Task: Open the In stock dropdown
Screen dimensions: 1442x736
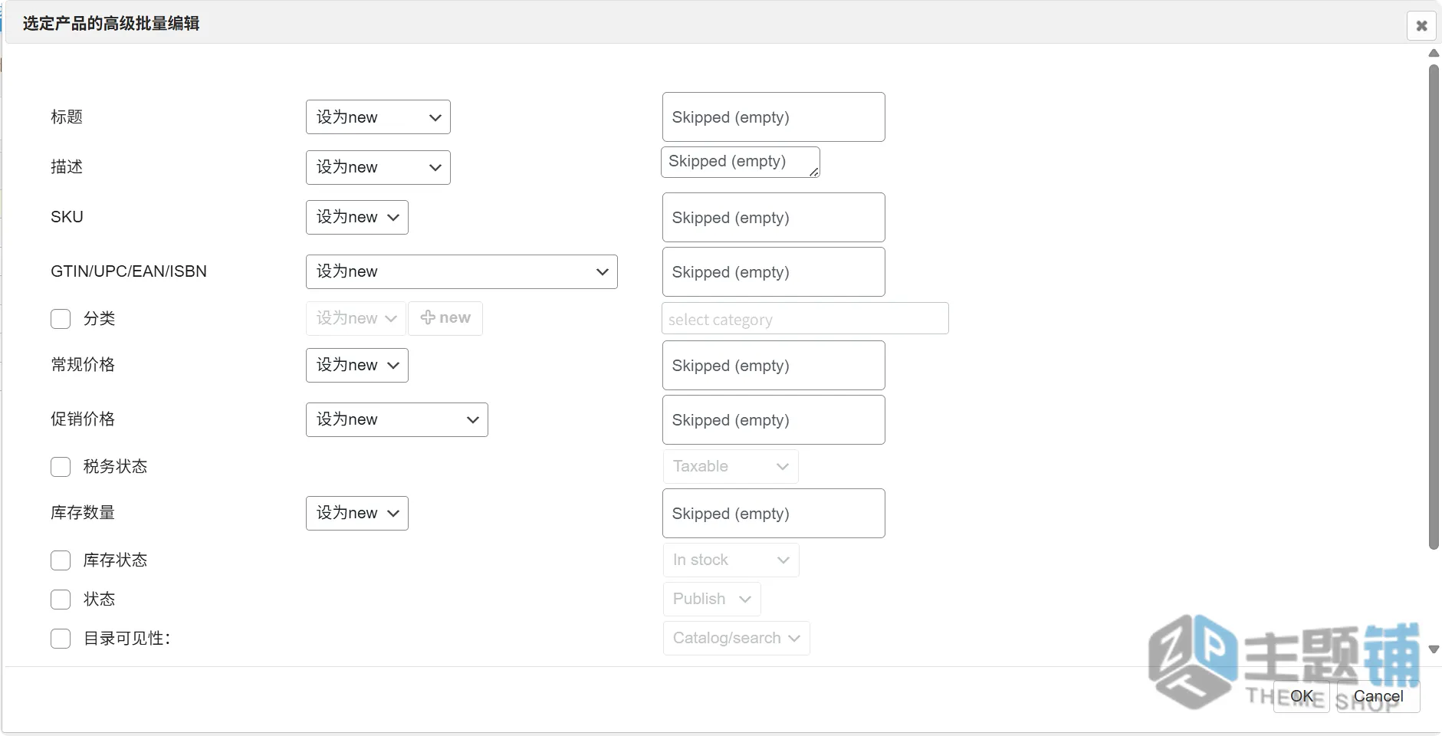Action: pyautogui.click(x=731, y=560)
